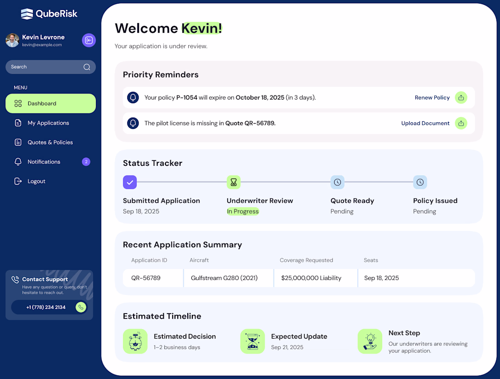Focus the sidebar Search field
This screenshot has width=500, height=379.
point(50,67)
